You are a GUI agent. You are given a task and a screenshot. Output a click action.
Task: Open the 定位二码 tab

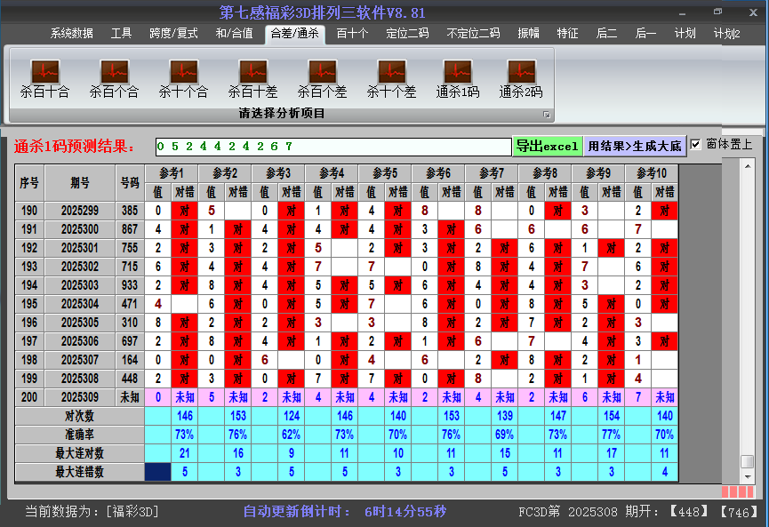tap(407, 34)
